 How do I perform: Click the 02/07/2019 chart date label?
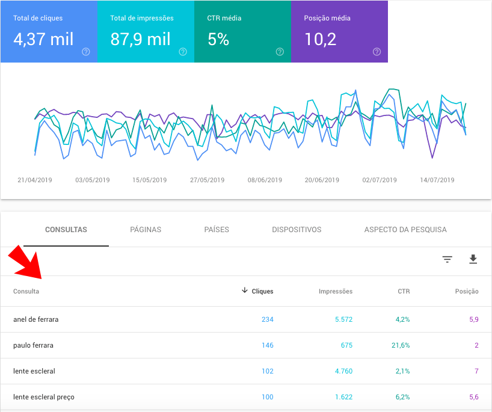[380, 180]
